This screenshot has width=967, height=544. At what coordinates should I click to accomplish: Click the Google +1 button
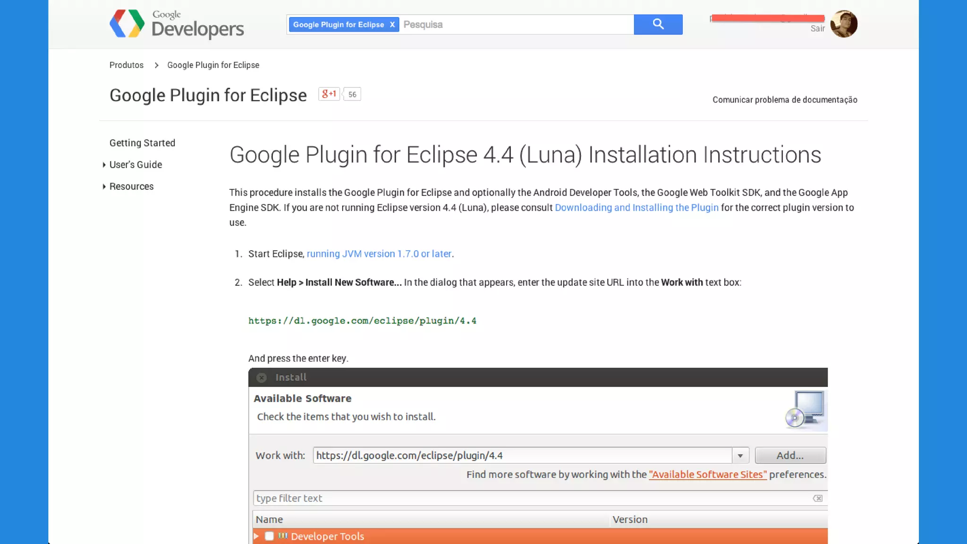click(x=329, y=94)
